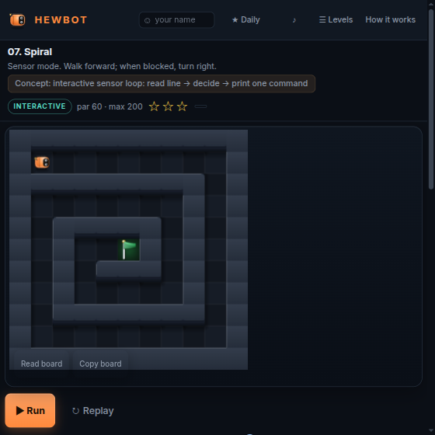Click the INTERACTIVE mode badge

pos(40,106)
